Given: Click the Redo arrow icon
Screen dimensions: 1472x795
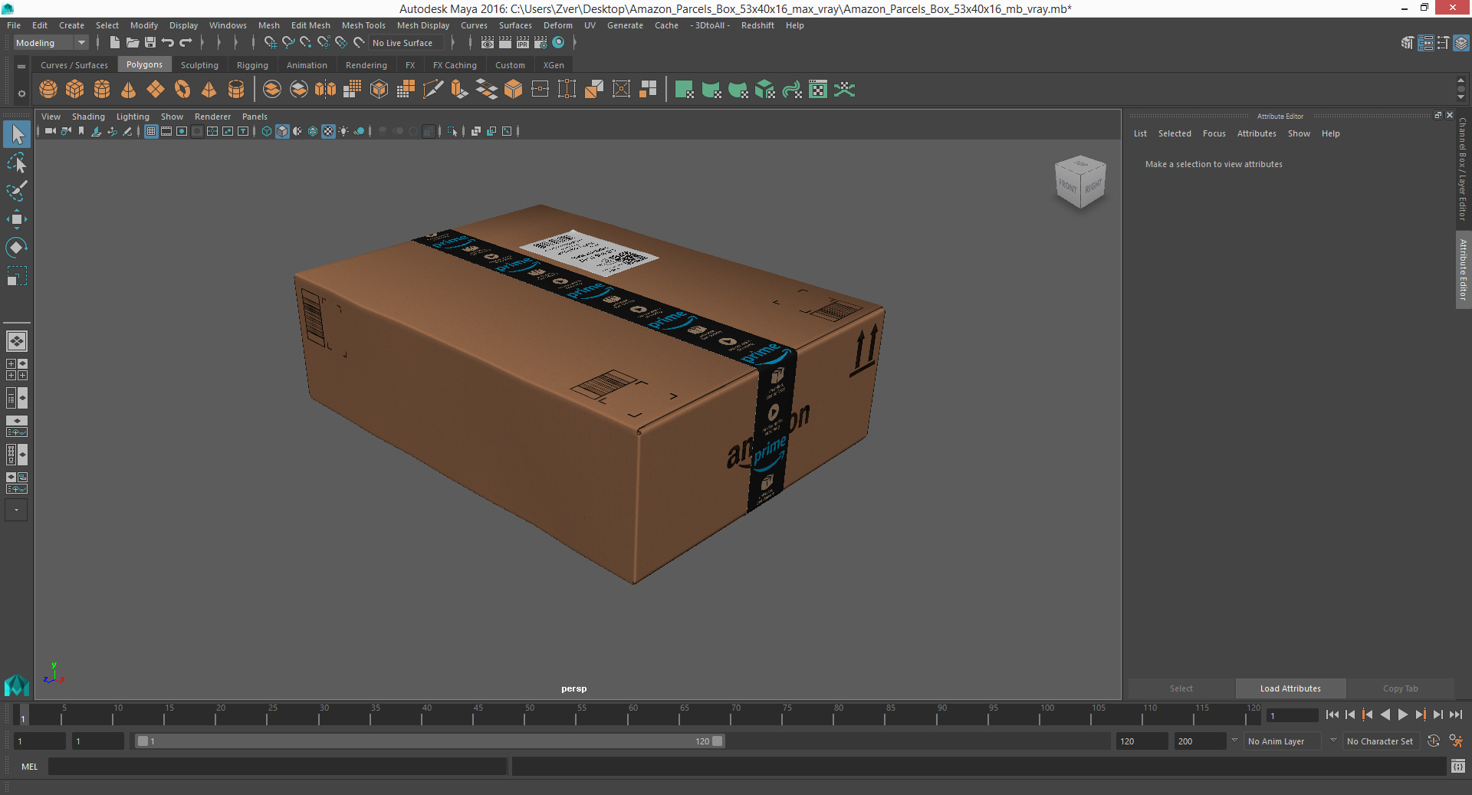Looking at the screenshot, I should click(x=186, y=43).
